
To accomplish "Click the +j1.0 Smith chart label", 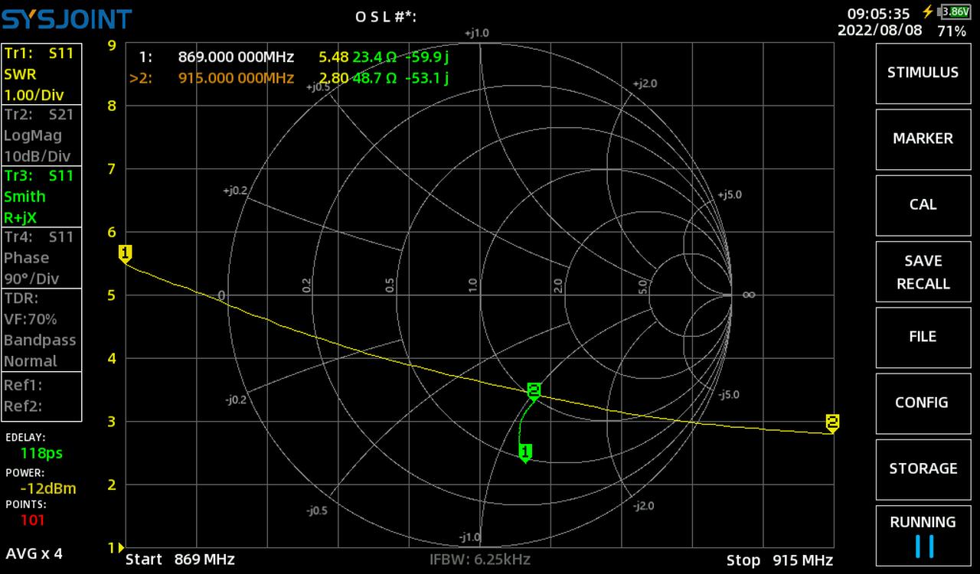I will 476,33.
